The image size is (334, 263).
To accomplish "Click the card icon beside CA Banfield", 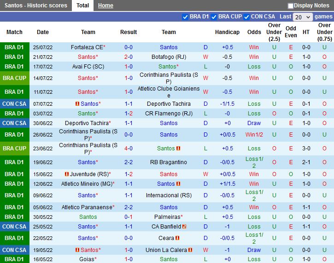I will [184, 227].
